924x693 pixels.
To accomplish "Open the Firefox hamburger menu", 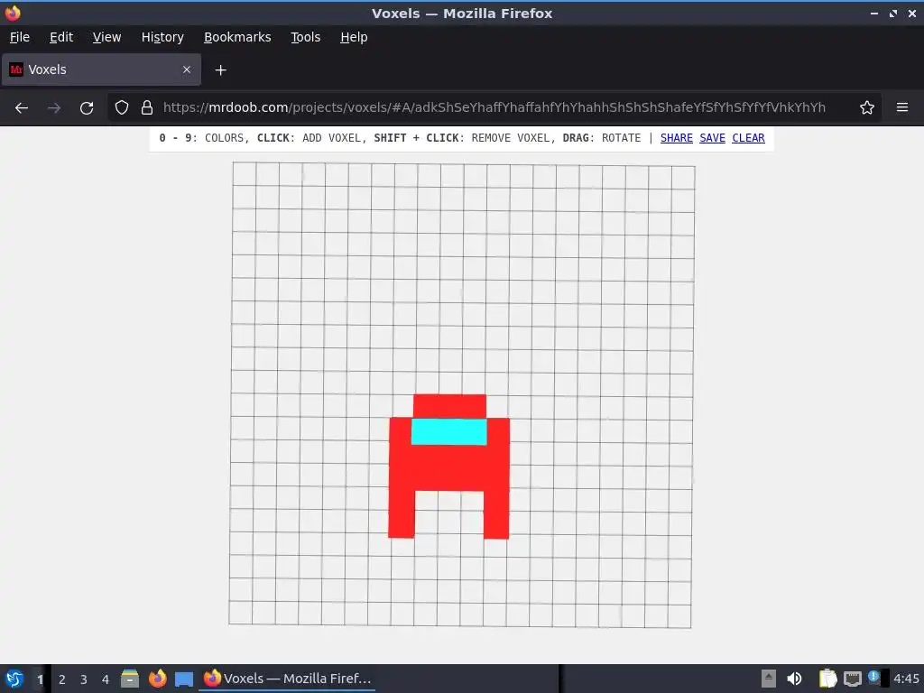I will [902, 107].
